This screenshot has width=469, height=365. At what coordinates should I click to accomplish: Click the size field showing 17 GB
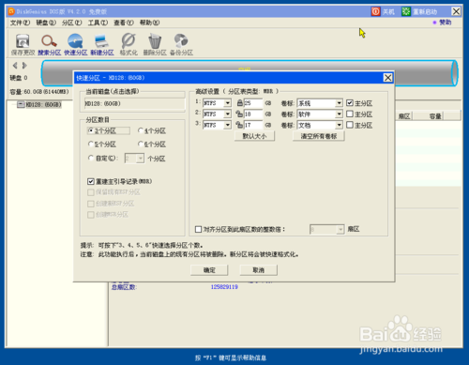[253, 125]
